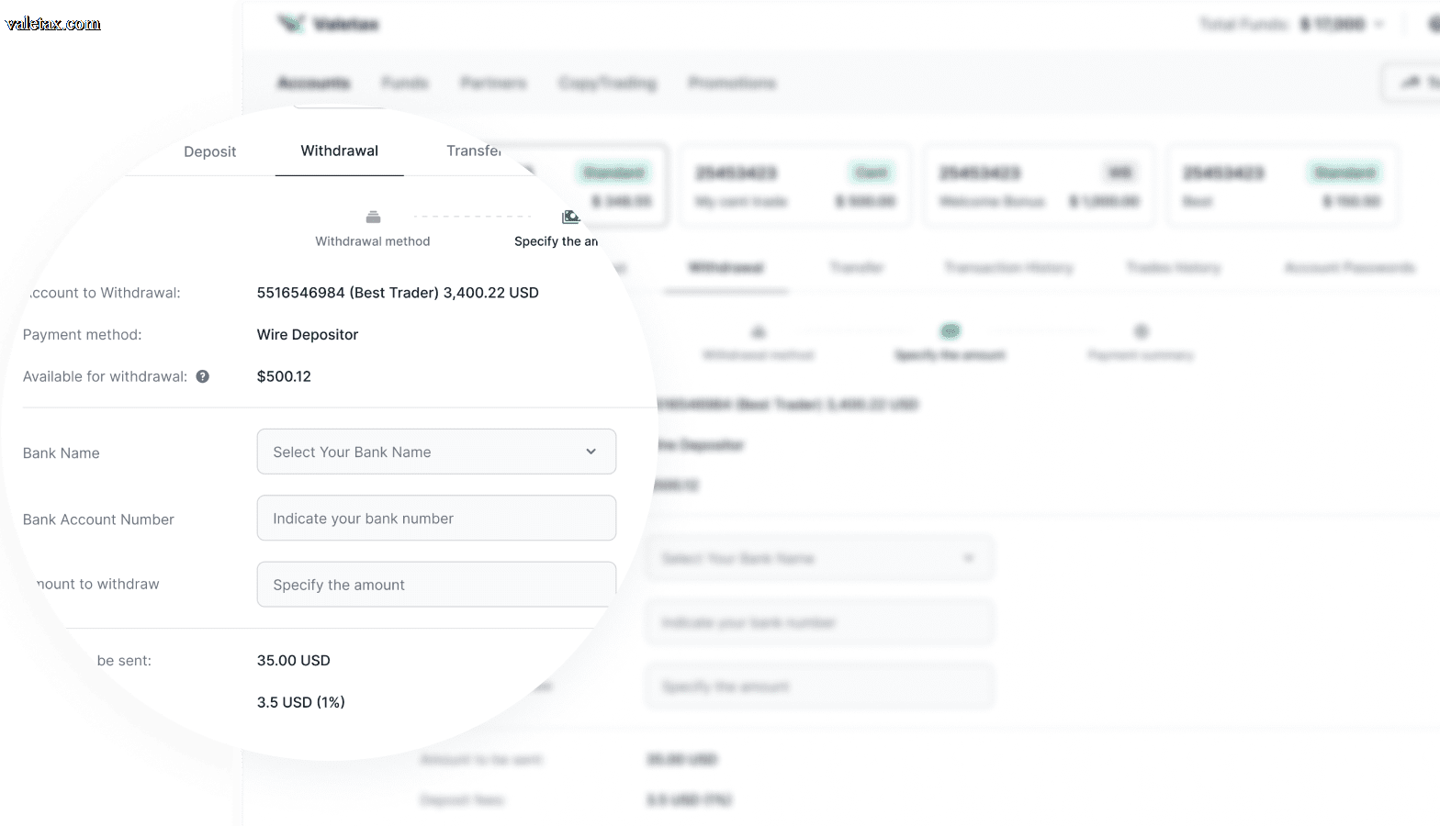Screen dimensions: 1440x826
Task: Click the Specify the amount step icon in magnified view
Action: [x=570, y=218]
